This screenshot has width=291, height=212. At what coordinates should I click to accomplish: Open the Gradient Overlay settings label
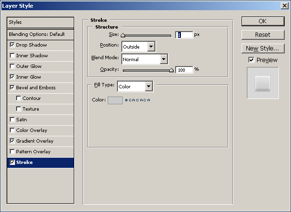pyautogui.click(x=35, y=141)
